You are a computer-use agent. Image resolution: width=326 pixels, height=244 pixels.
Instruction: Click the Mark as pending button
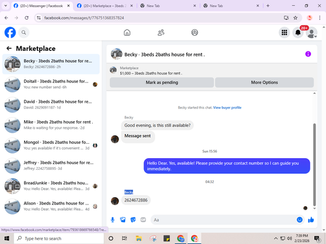[162, 83]
